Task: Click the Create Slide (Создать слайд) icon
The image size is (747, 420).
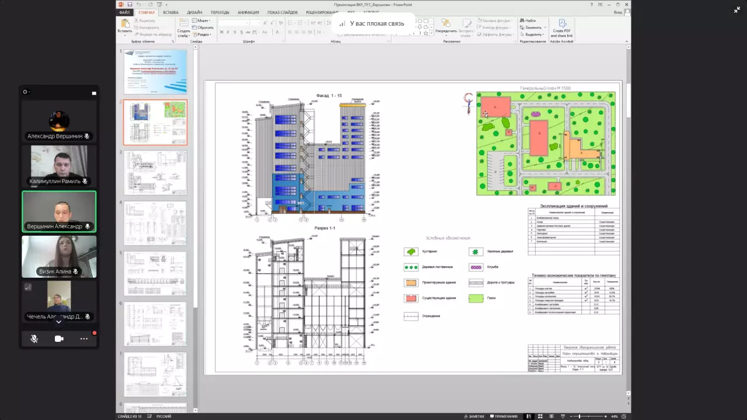Action: pos(183,24)
